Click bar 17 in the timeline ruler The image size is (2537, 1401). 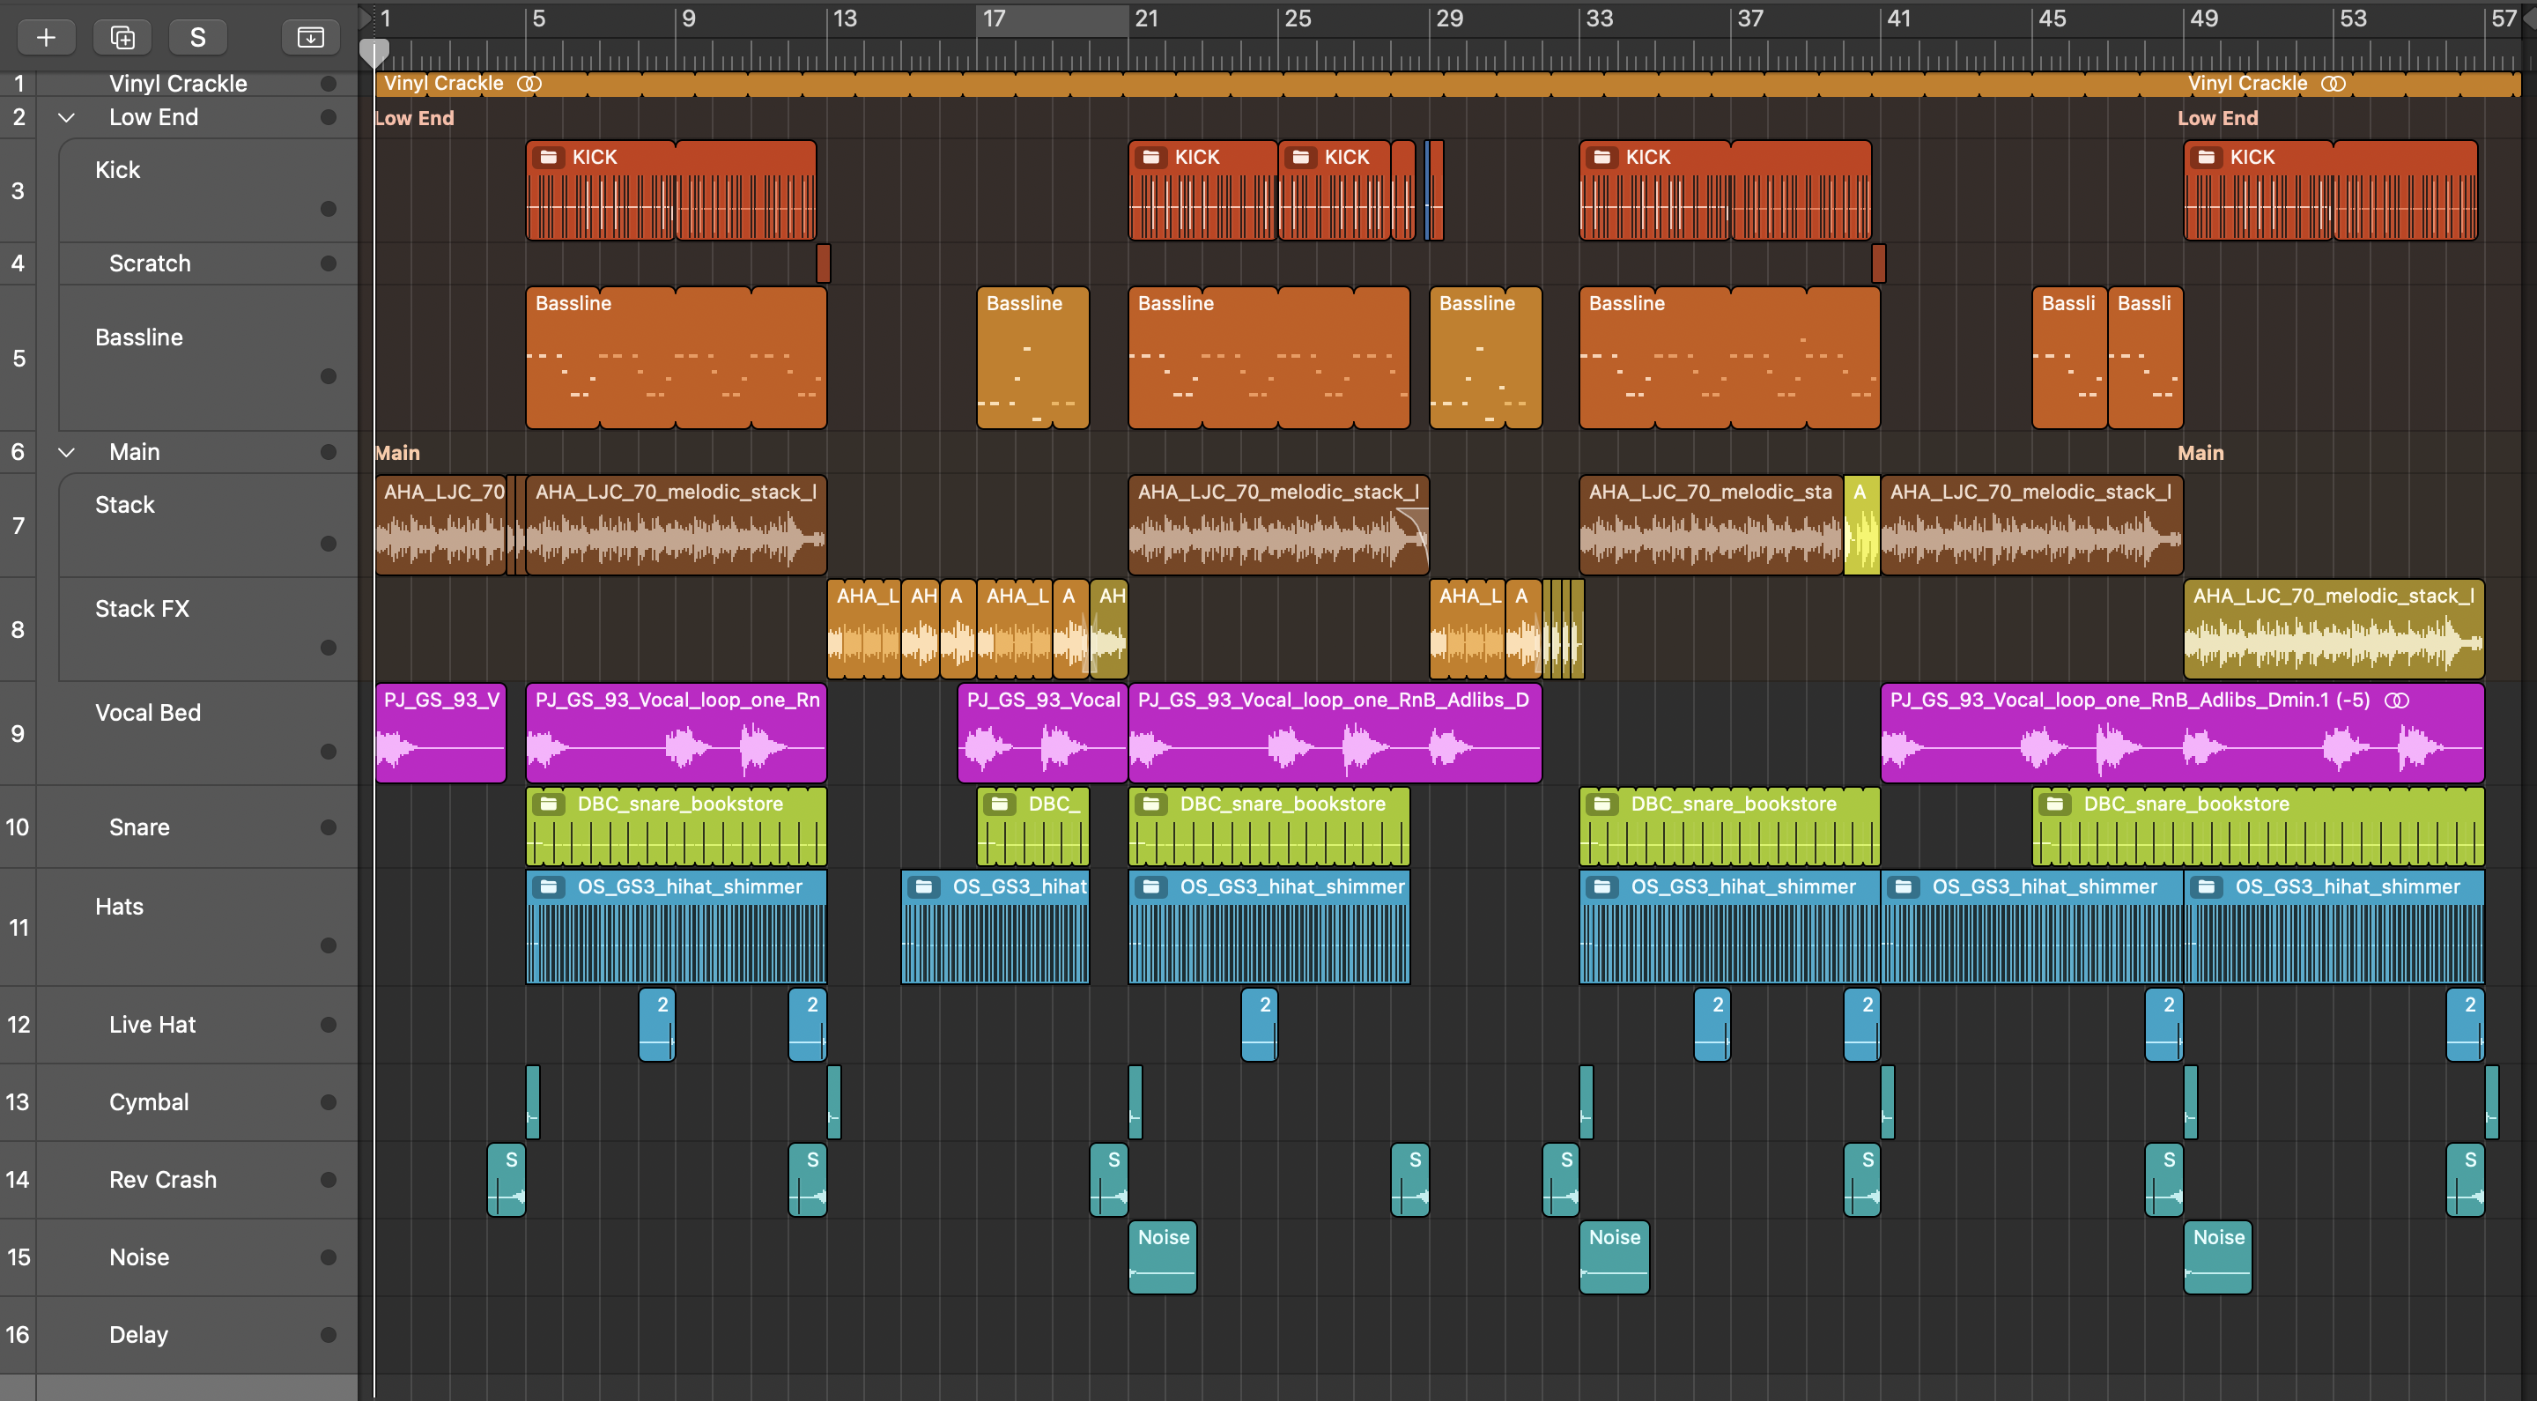[994, 19]
